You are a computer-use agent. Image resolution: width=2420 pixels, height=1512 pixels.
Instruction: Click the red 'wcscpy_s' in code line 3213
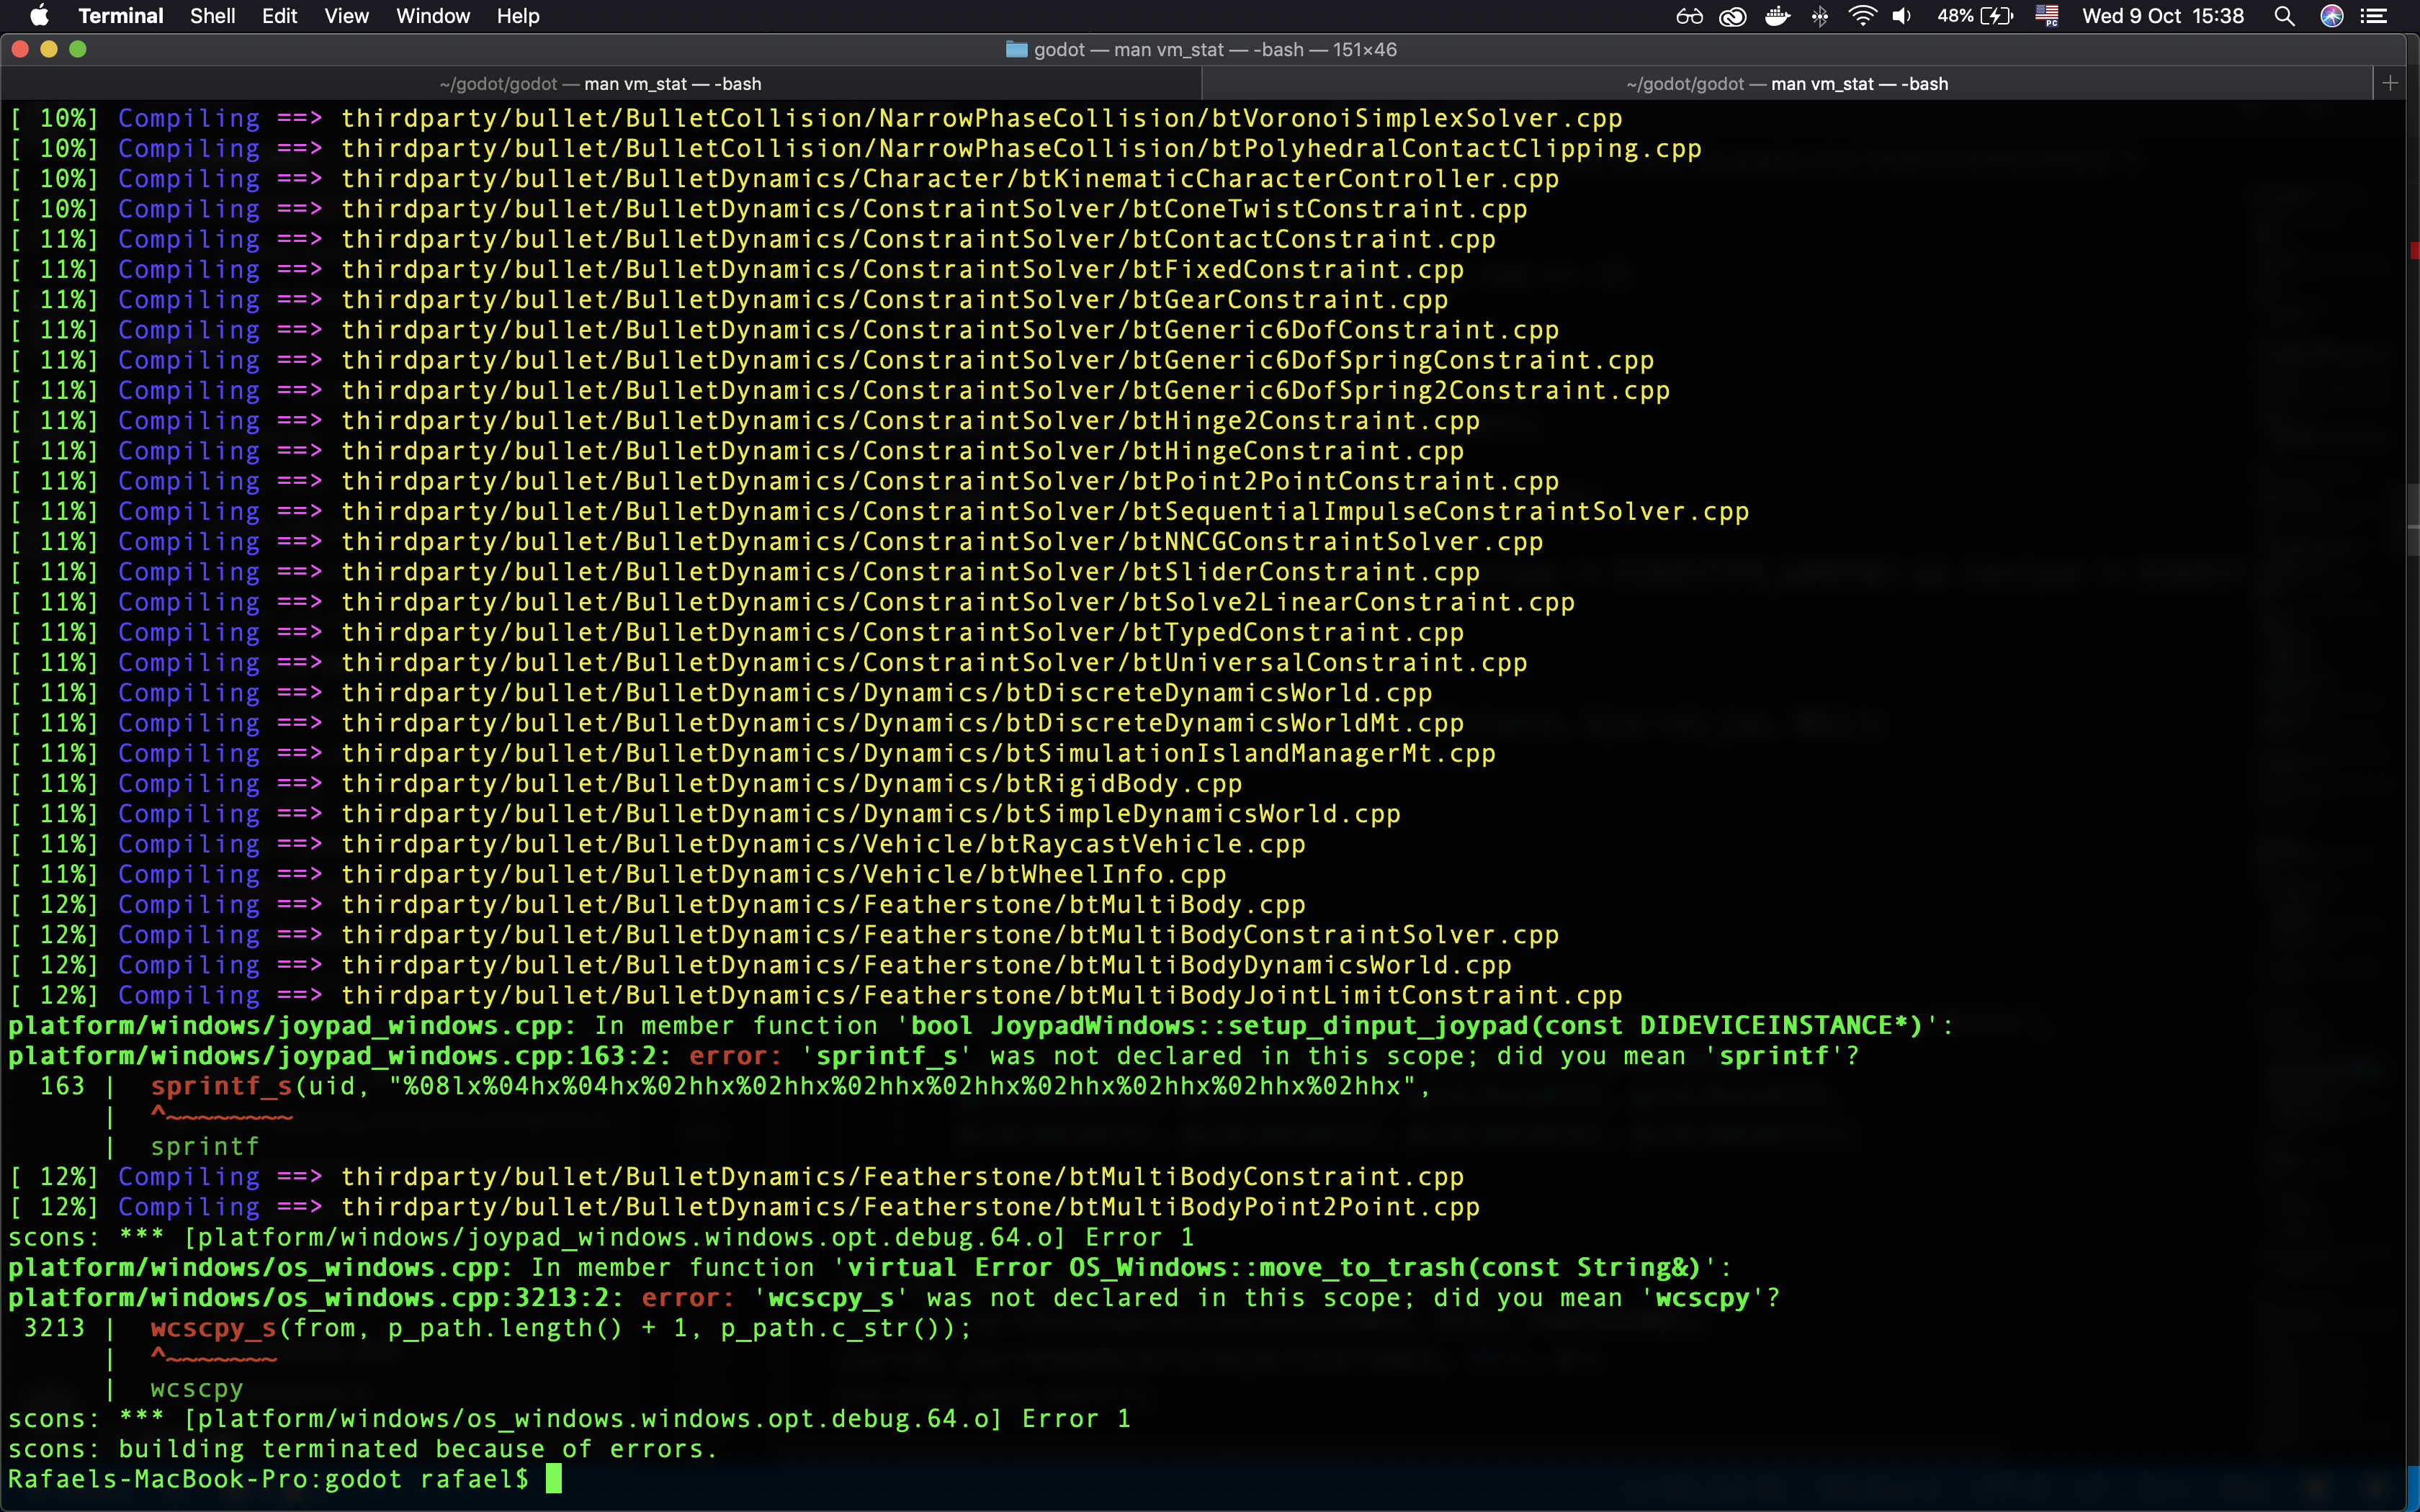[x=213, y=1328]
